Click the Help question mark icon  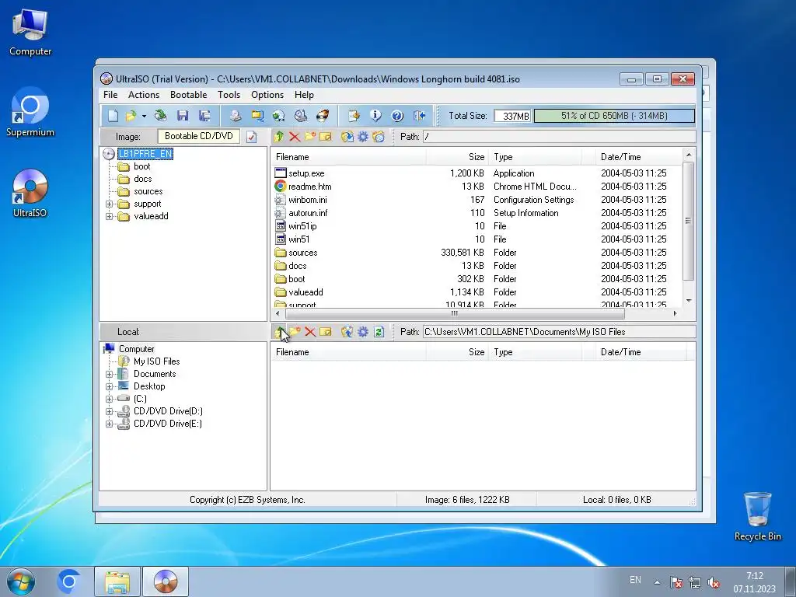(x=397, y=116)
